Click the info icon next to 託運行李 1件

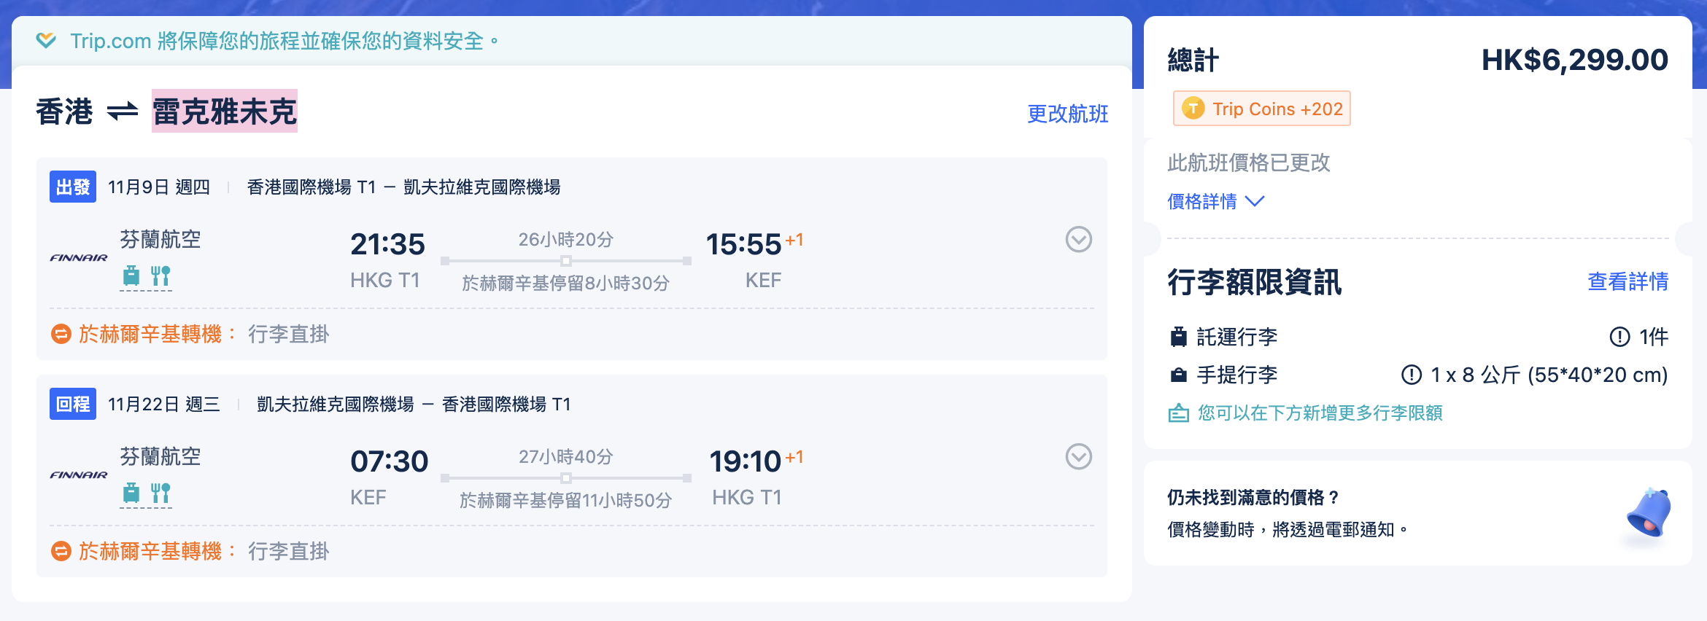click(x=1619, y=337)
